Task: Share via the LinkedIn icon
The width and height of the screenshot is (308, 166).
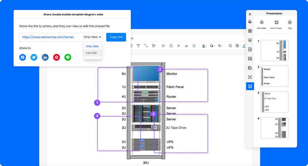Action: pos(45,57)
